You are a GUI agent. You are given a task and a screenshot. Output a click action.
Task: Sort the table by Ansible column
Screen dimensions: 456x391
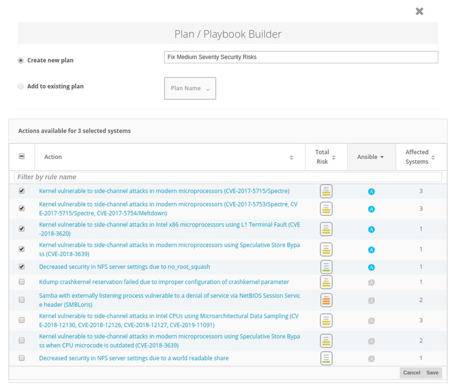[371, 157]
